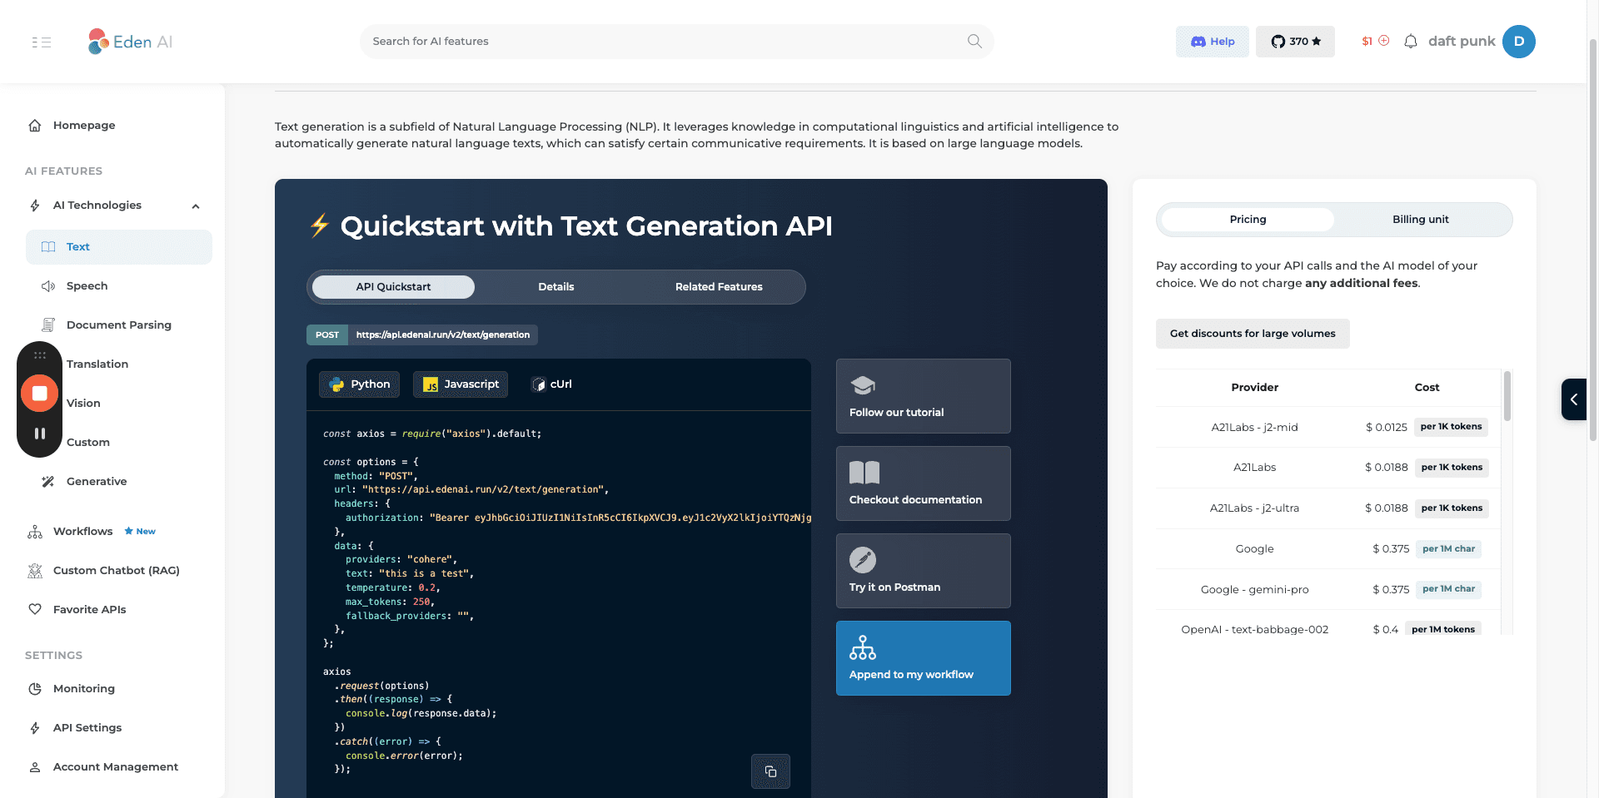The width and height of the screenshot is (1599, 798).
Task: Click the search magnifier icon
Action: (x=974, y=41)
